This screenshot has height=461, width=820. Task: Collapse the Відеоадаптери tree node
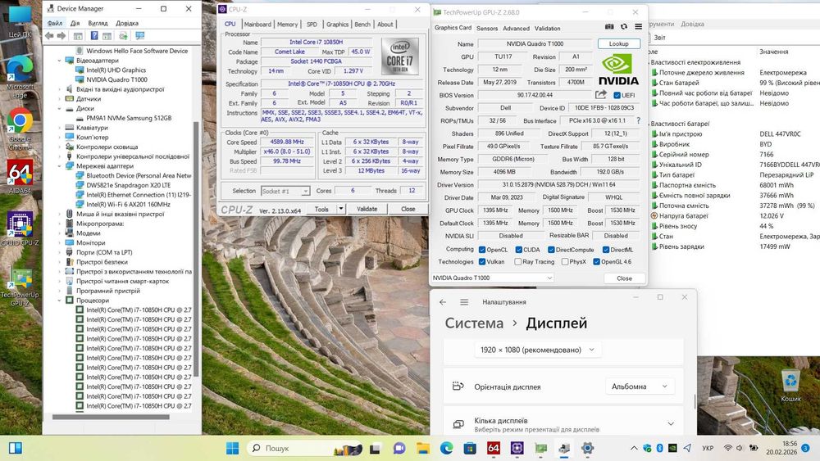tap(59, 61)
